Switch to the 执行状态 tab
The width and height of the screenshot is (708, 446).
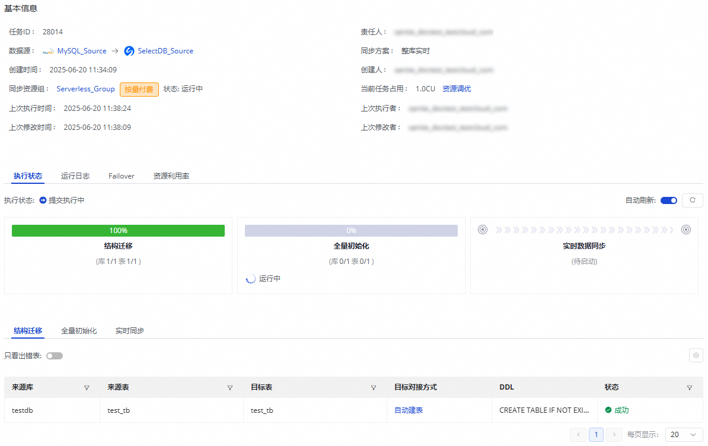tap(28, 176)
